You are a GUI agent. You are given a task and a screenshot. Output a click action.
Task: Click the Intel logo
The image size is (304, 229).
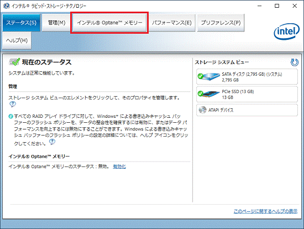[x=286, y=32]
